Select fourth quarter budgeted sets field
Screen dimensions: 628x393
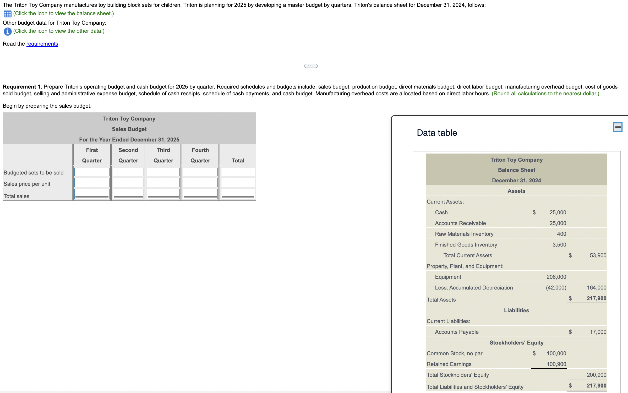[200, 172]
